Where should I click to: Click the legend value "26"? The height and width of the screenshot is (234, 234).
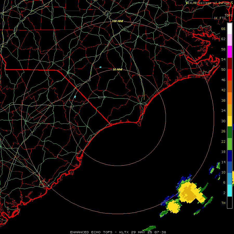click(x=223, y=131)
